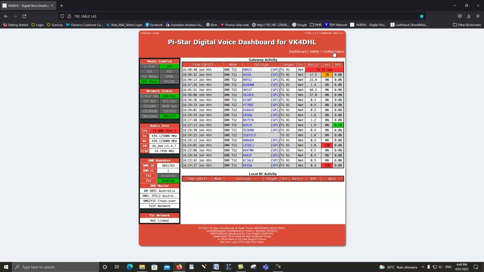484x272 pixels.
Task: Click the YSF Network Not Linked status
Action: point(160,221)
